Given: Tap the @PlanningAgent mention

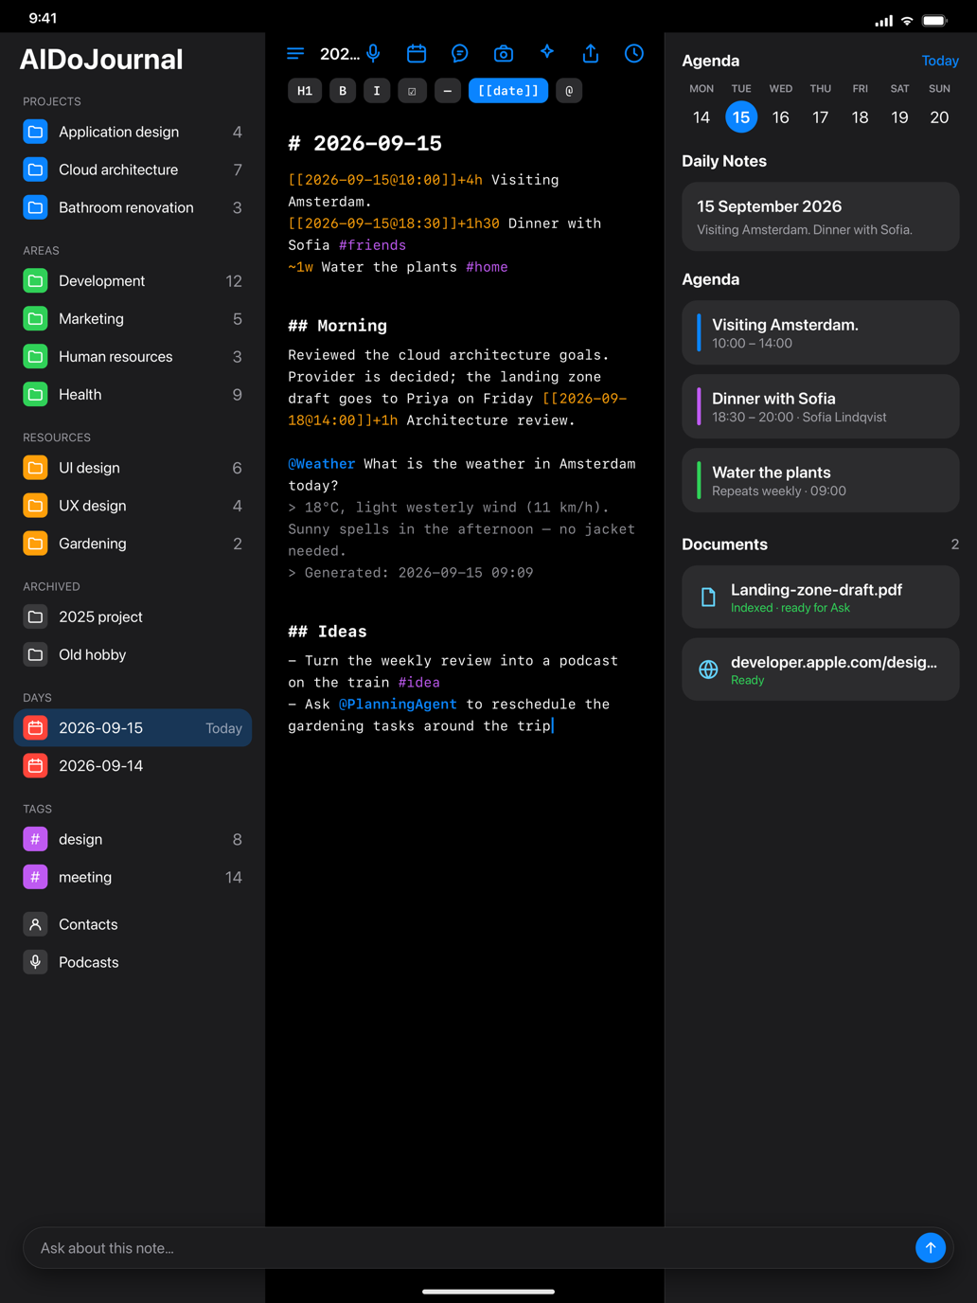Looking at the screenshot, I should 398,705.
